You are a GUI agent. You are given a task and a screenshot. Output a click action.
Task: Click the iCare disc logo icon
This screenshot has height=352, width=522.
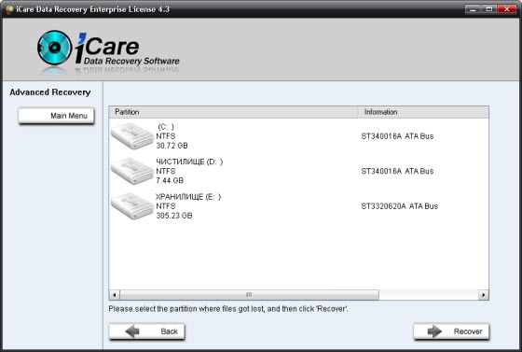click(55, 48)
